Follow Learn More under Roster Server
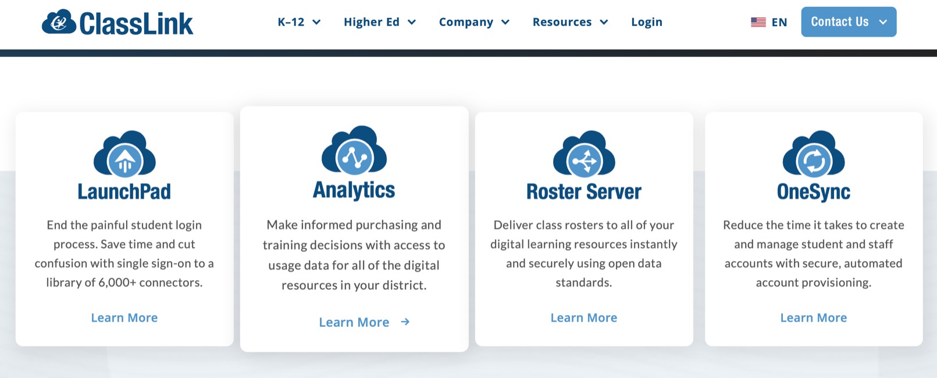The image size is (937, 378). pos(584,318)
